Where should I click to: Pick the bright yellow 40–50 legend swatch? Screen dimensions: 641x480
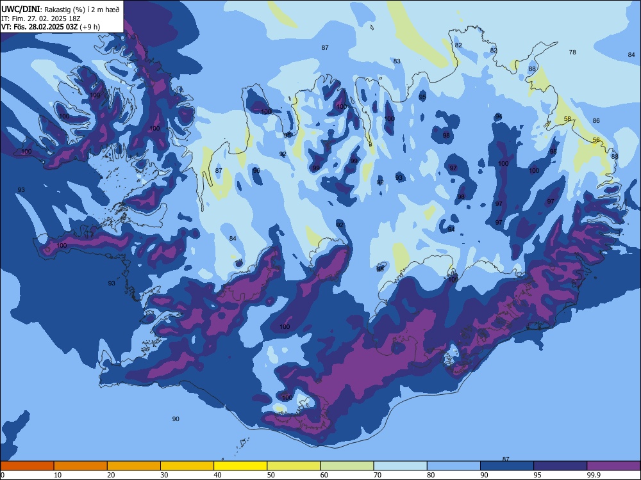[240, 466]
